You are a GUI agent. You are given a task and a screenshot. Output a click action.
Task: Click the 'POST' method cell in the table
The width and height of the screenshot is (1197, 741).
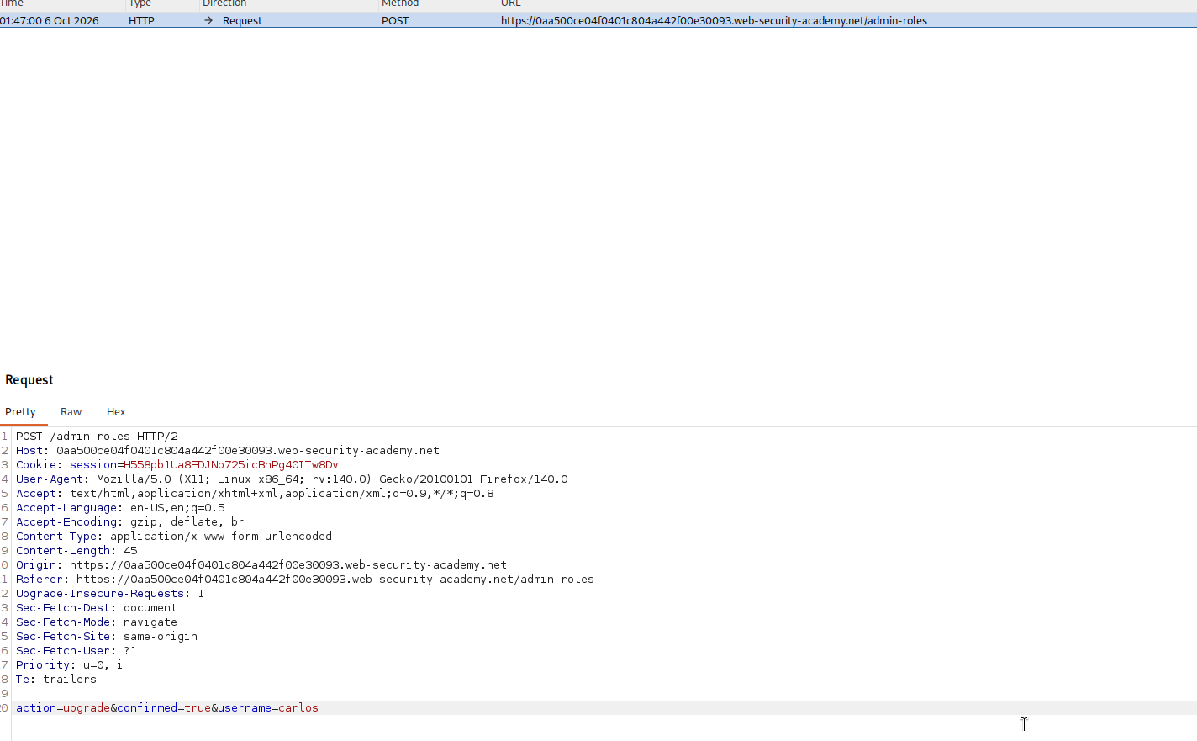395,21
